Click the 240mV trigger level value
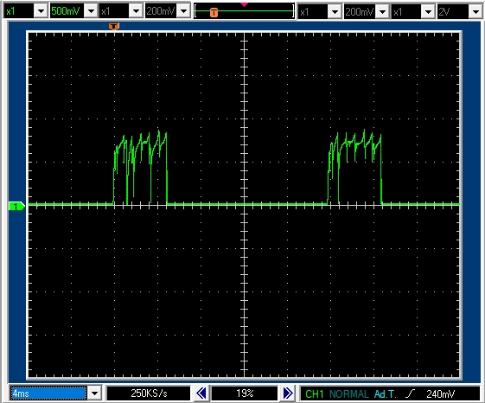 click(440, 394)
